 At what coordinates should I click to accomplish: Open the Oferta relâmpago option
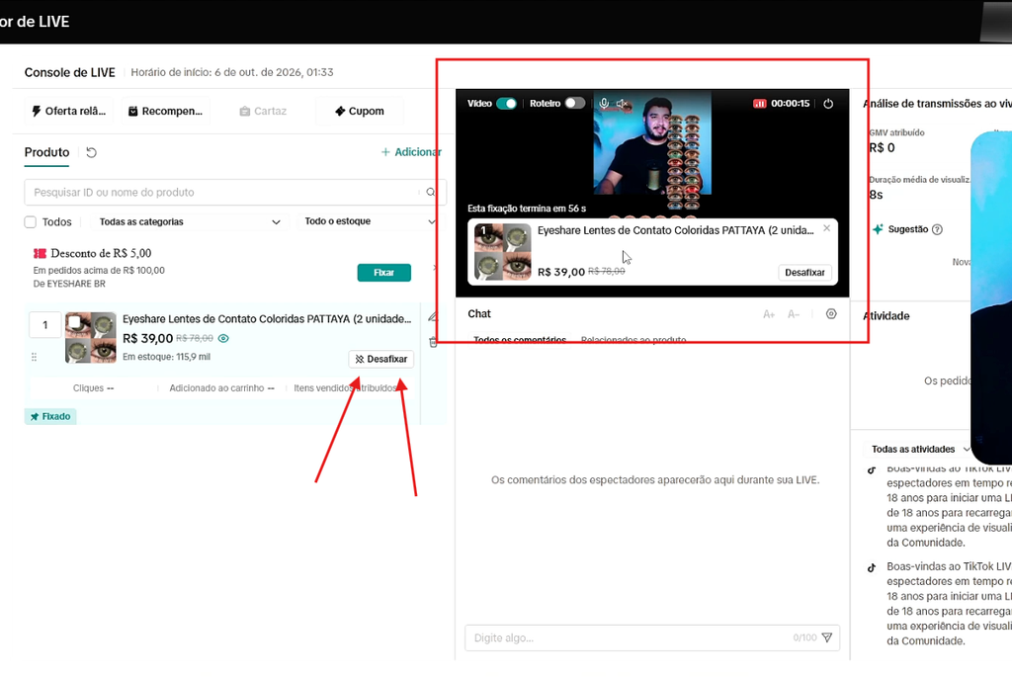click(x=69, y=111)
